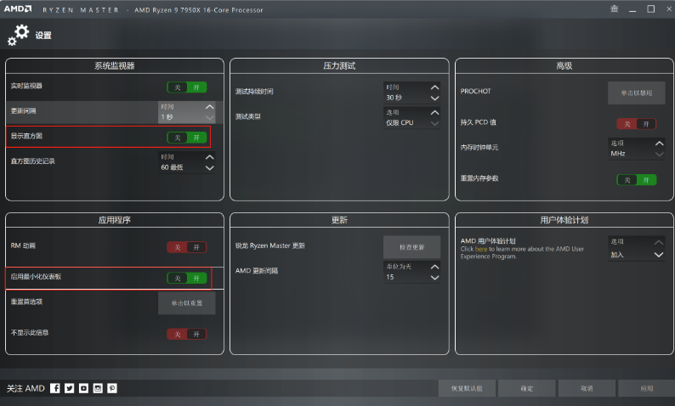Decrease 直方图历史记录 value with down arrow

tap(210, 167)
